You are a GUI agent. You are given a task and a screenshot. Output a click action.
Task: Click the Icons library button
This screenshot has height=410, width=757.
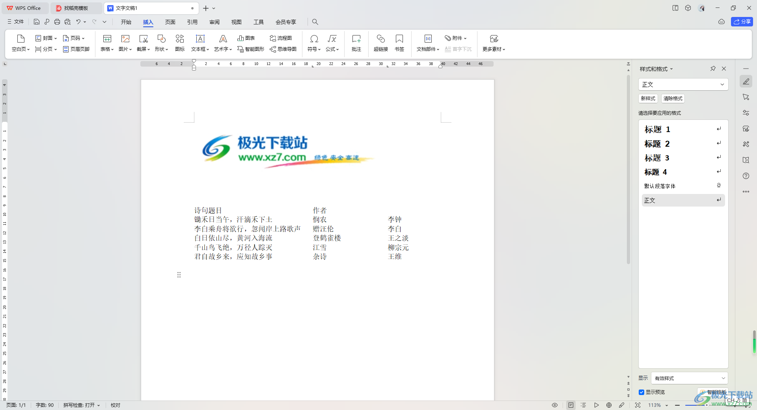tap(180, 43)
